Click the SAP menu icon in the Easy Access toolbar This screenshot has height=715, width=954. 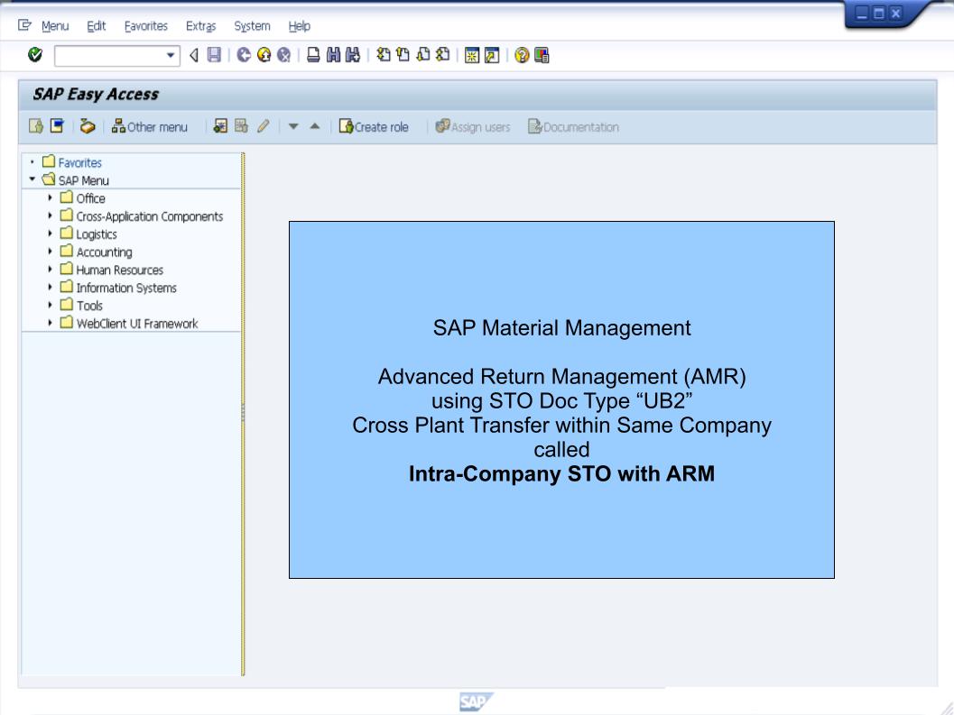coord(57,126)
